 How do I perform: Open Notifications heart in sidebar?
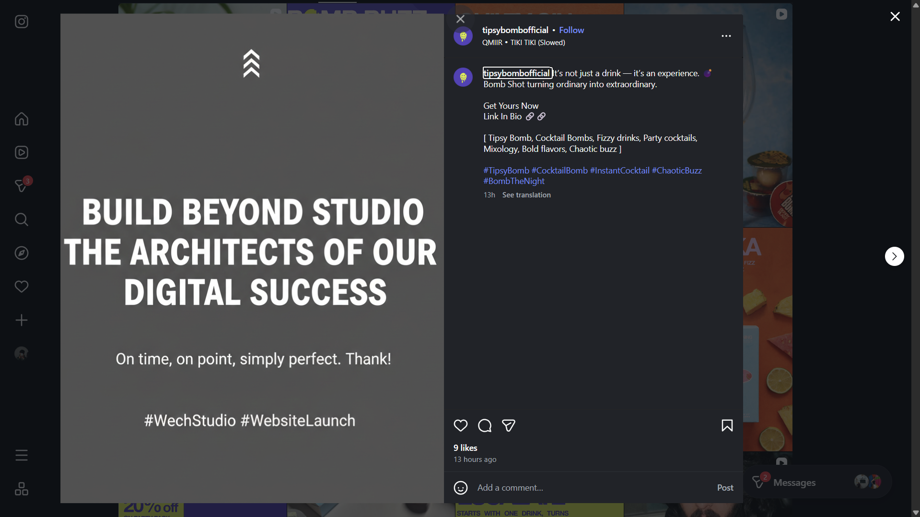(22, 287)
